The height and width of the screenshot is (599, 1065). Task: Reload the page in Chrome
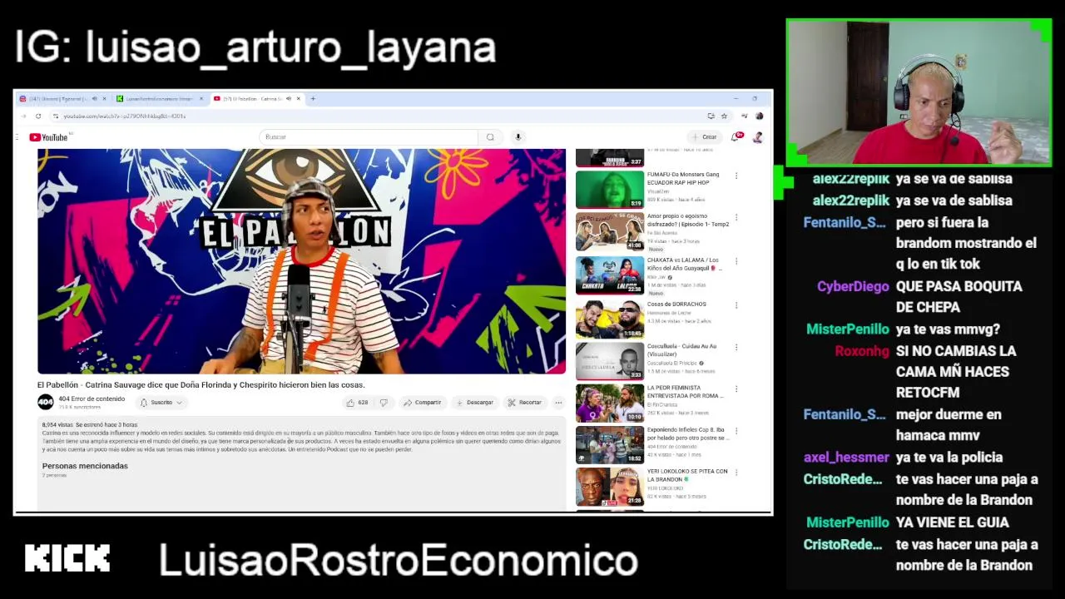[38, 116]
